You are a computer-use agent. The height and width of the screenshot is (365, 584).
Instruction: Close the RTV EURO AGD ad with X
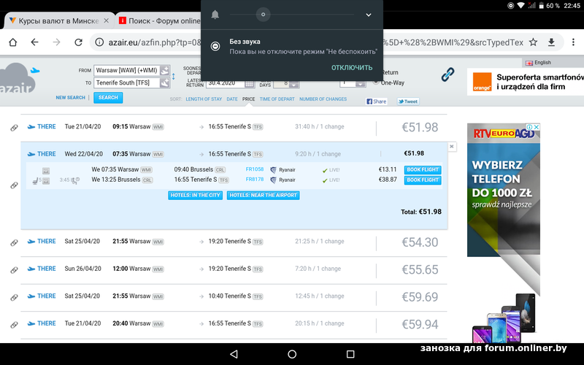(537, 127)
